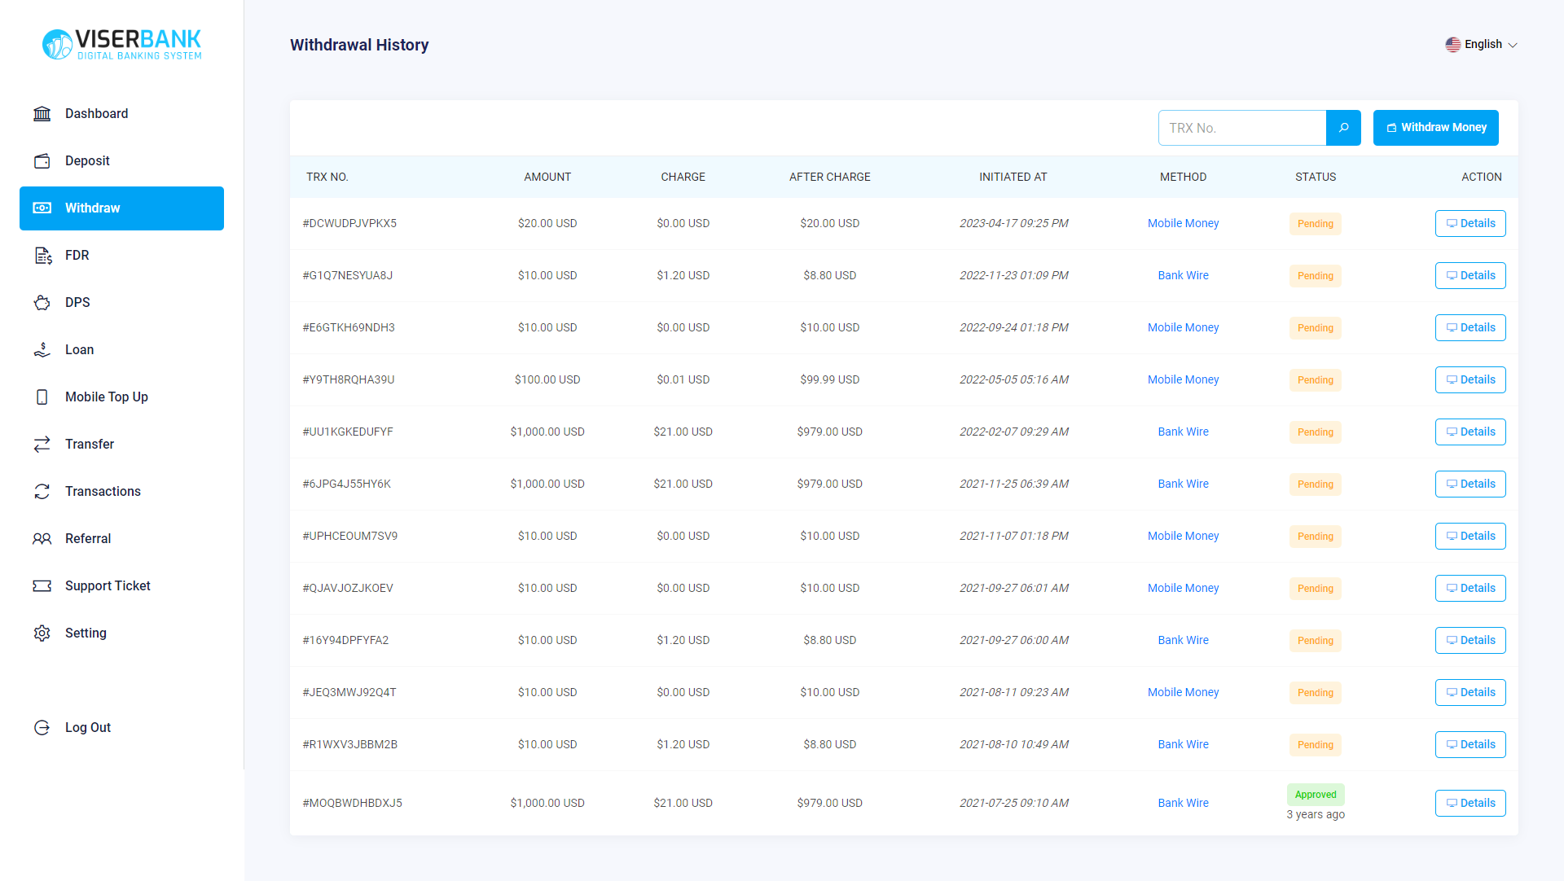
Task: Click the $99.99 USD after charge cell
Action: [x=829, y=380]
